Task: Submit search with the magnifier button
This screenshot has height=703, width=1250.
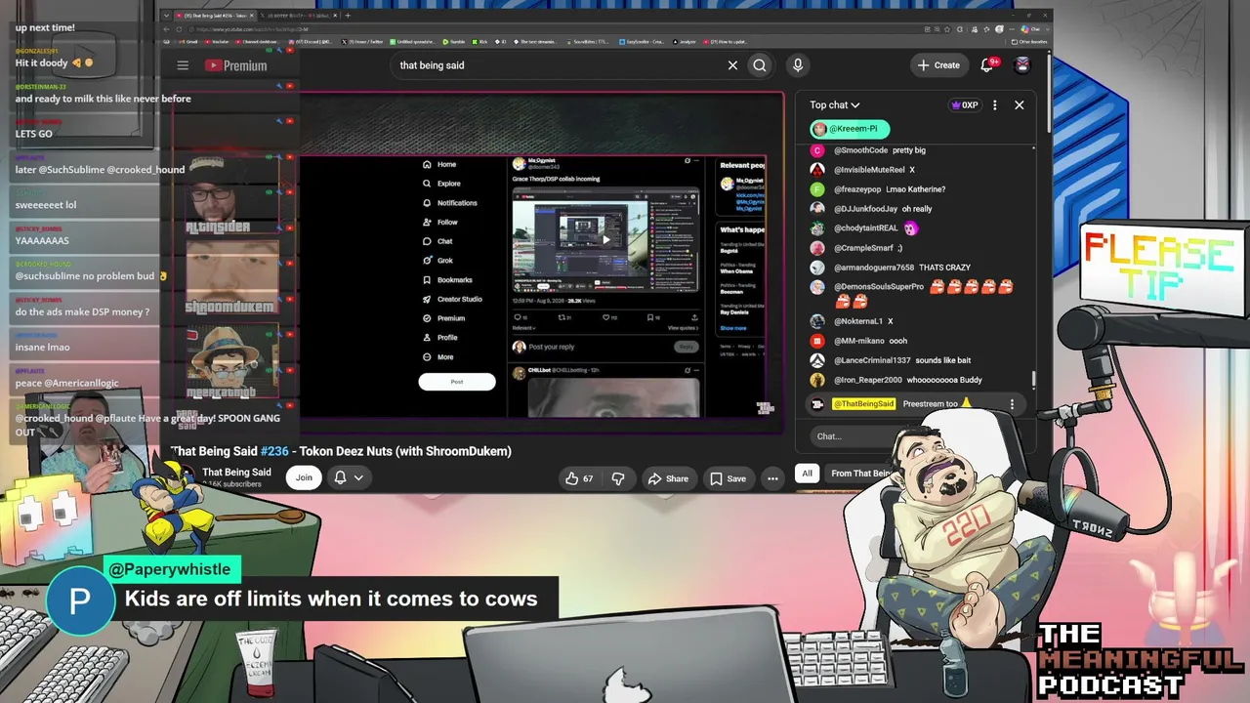Action: pos(759,65)
